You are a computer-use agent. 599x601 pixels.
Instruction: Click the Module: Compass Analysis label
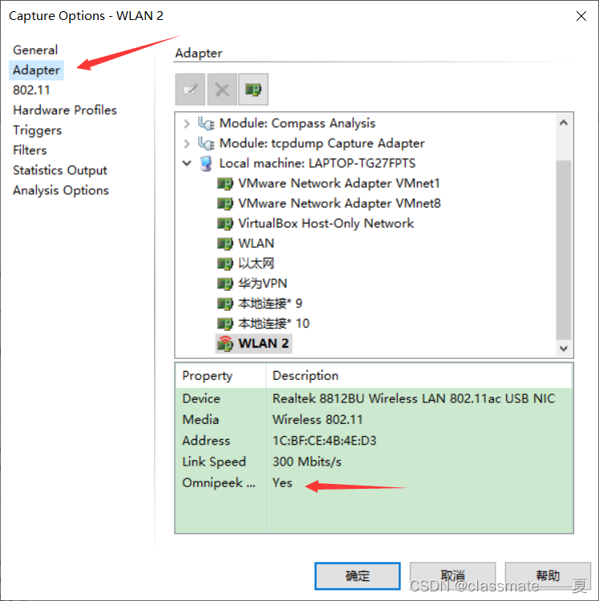297,123
